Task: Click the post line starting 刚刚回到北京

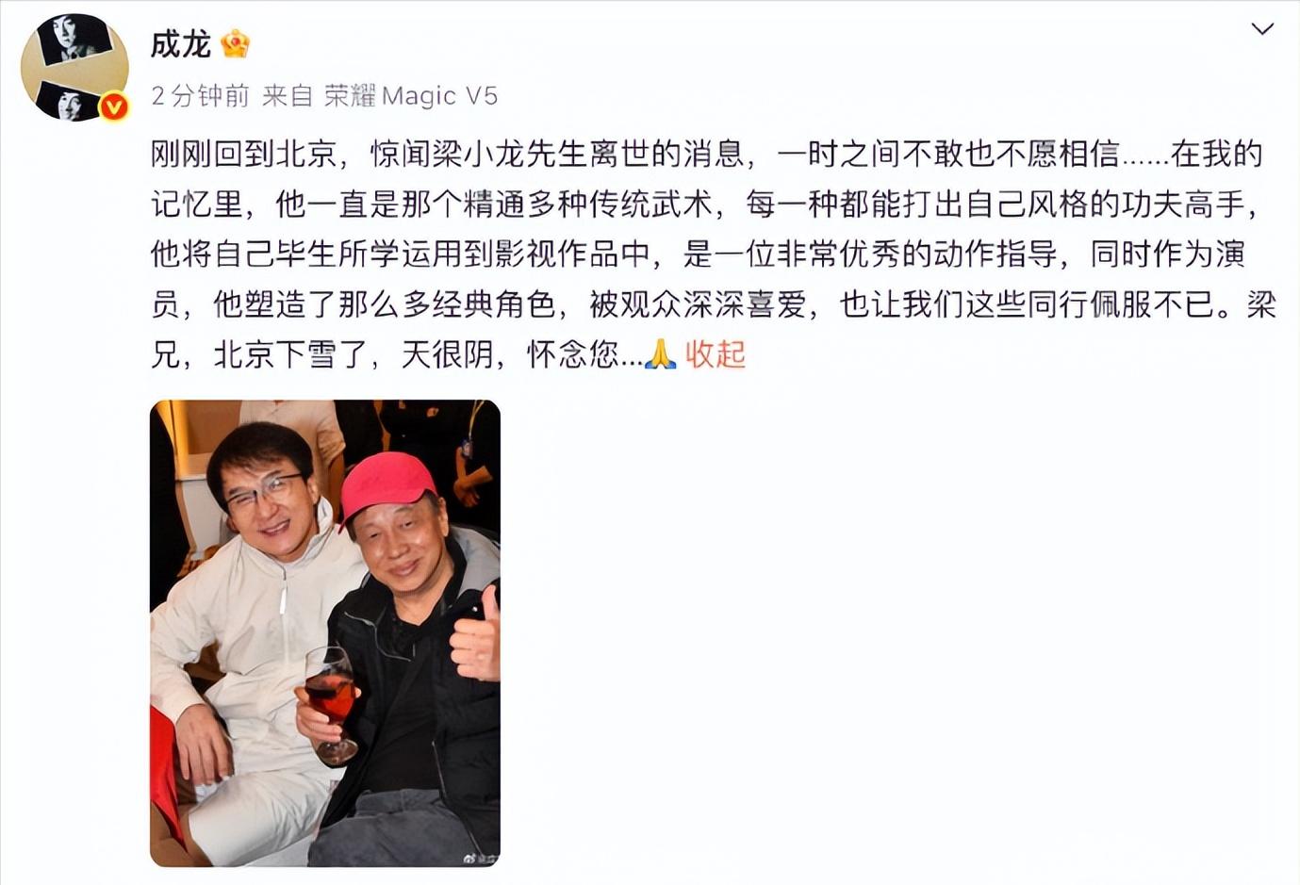Action: pos(706,155)
